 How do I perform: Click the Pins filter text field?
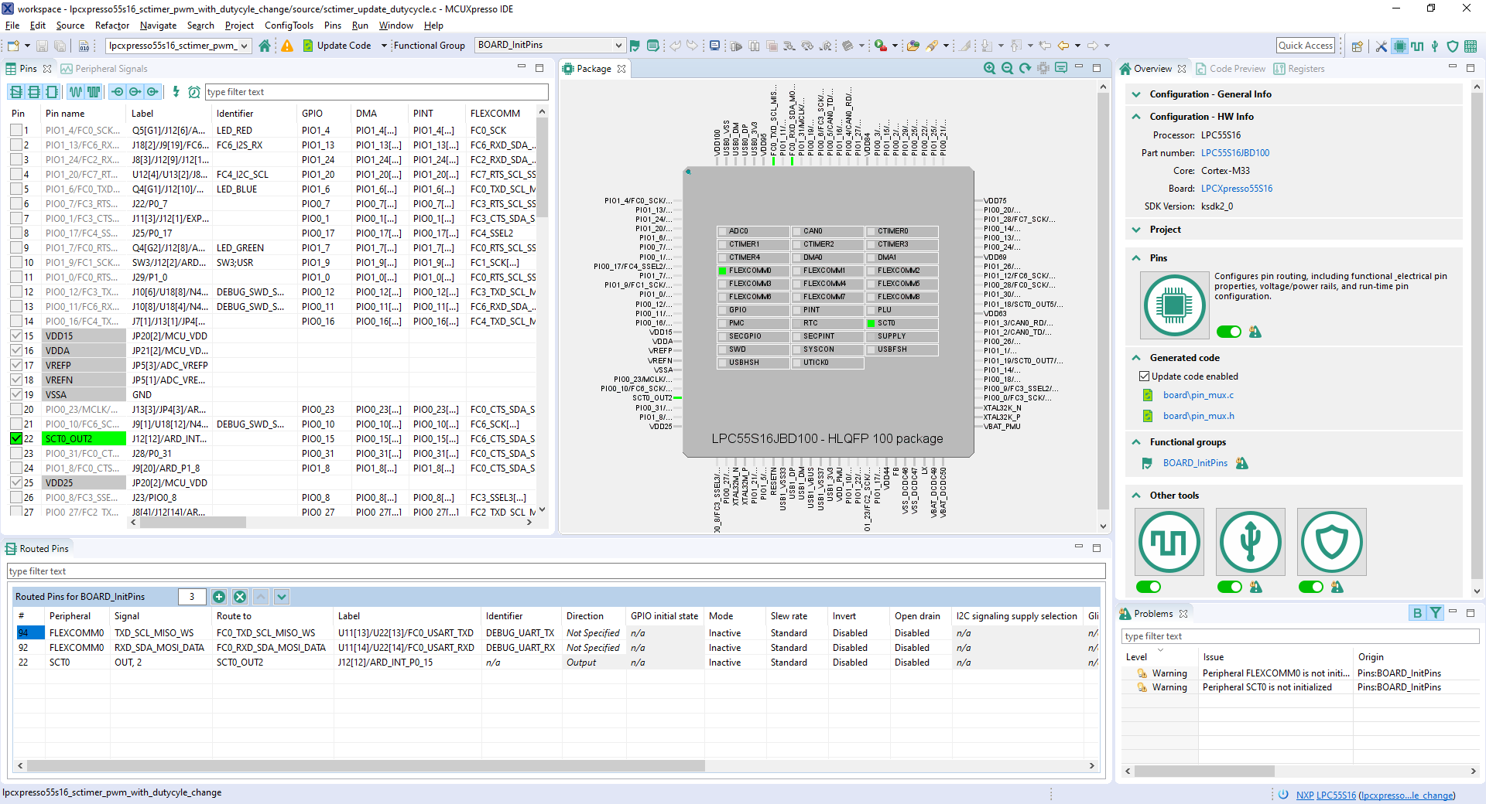tap(376, 92)
